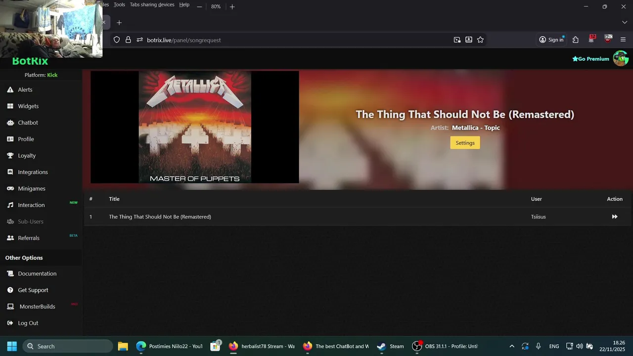Click the browser address bar
Screen dimensions: 633x356
[x=297, y=40]
